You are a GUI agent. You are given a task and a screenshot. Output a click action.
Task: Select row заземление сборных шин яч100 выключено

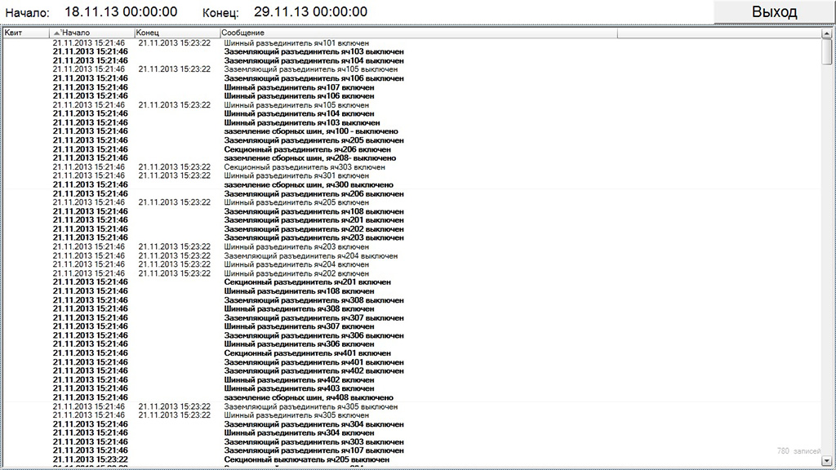tap(411, 131)
